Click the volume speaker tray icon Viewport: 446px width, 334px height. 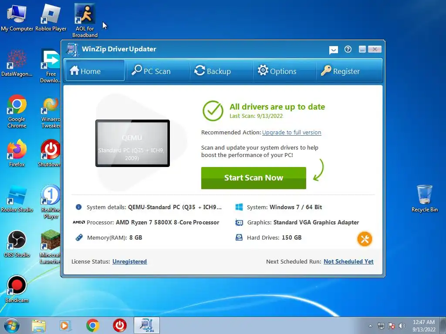[402, 326]
